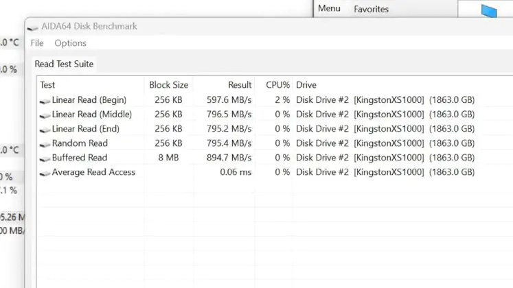
Task: Select the Linear Read (Begin) row label
Action: tap(89, 100)
